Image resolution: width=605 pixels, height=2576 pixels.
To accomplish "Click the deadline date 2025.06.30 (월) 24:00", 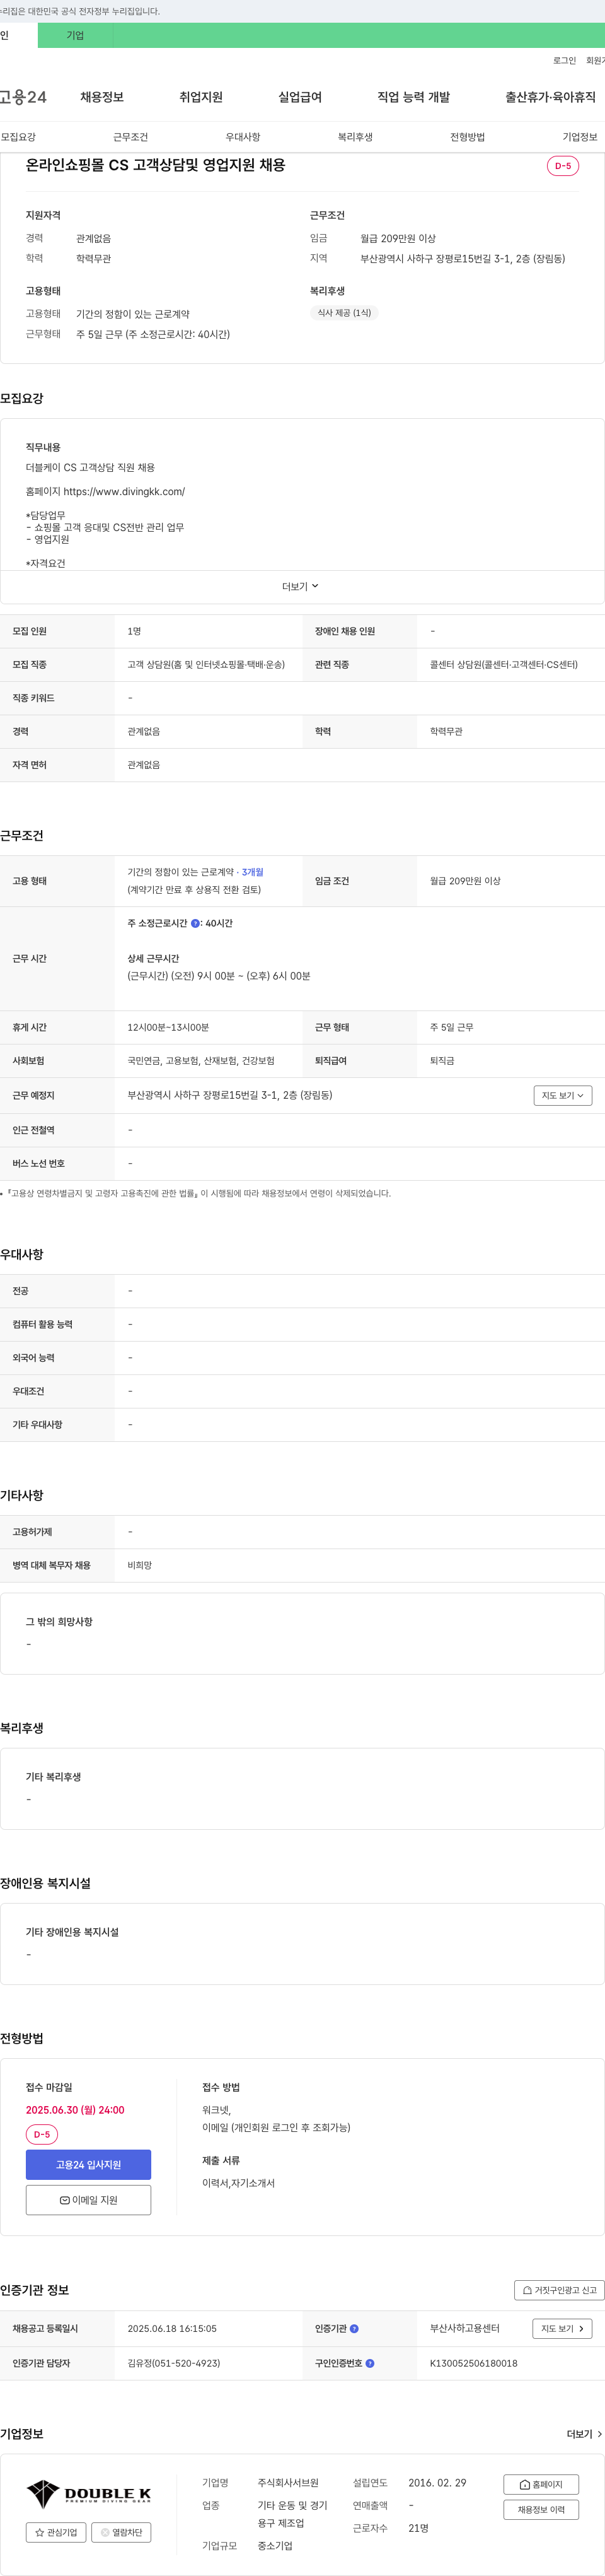I will coord(75,2110).
